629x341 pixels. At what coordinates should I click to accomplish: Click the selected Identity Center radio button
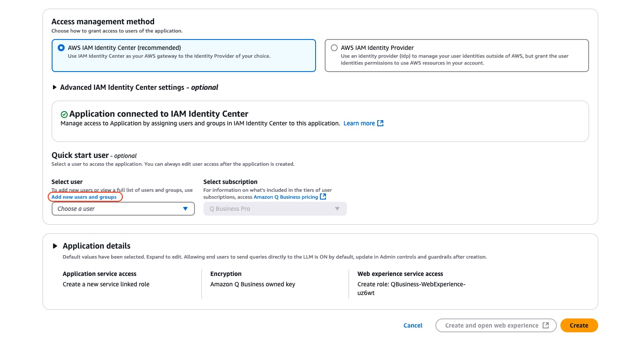[61, 48]
